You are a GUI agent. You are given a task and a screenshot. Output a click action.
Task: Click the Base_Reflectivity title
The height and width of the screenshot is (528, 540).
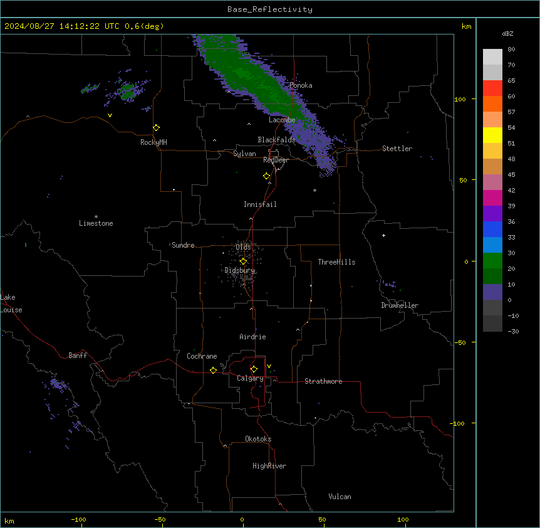[270, 9]
